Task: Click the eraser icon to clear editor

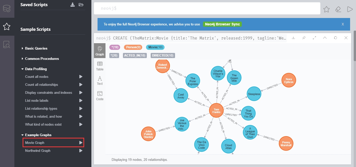Action: [x=338, y=9]
